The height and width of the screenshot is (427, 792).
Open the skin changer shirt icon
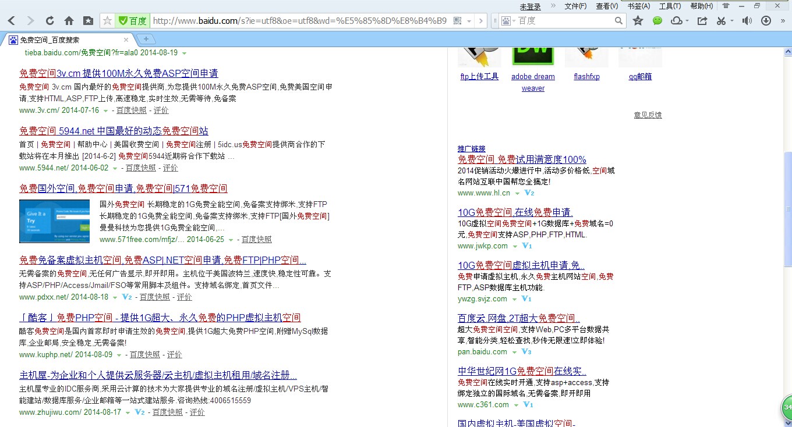pos(726,6)
